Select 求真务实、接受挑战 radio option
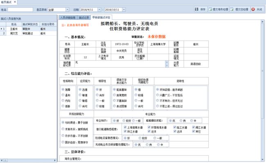This screenshot has height=163, width=266. tap(63, 129)
